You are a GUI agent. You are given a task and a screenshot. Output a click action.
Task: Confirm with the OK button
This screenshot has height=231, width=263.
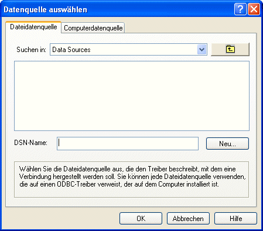tap(141, 219)
